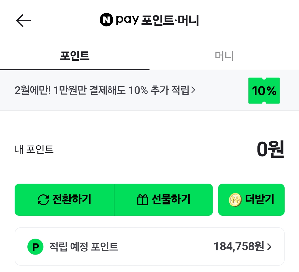Click the pay 포인트·머니 header title
The image size is (299, 272).
coord(157,21)
